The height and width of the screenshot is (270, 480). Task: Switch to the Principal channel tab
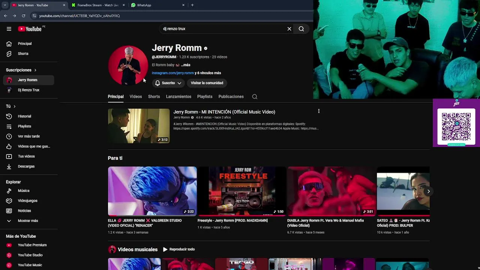(115, 97)
